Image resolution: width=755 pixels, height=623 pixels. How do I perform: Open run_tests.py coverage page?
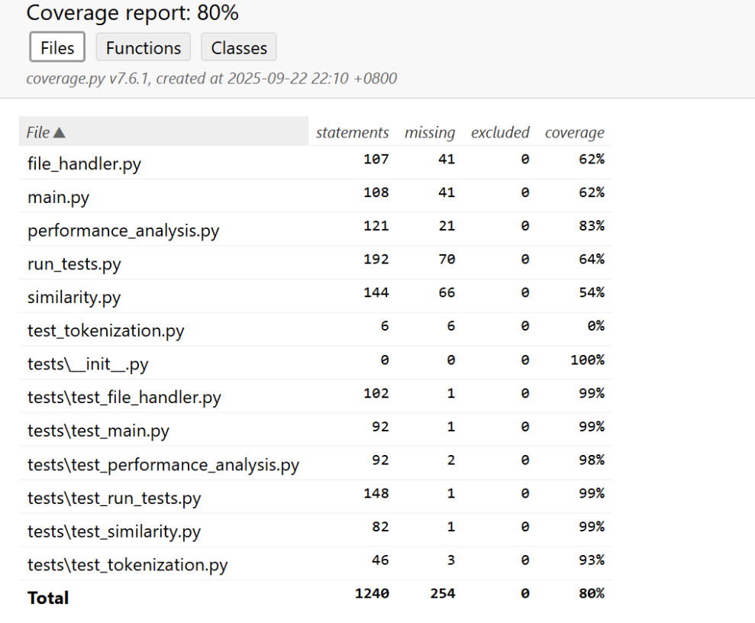(74, 264)
